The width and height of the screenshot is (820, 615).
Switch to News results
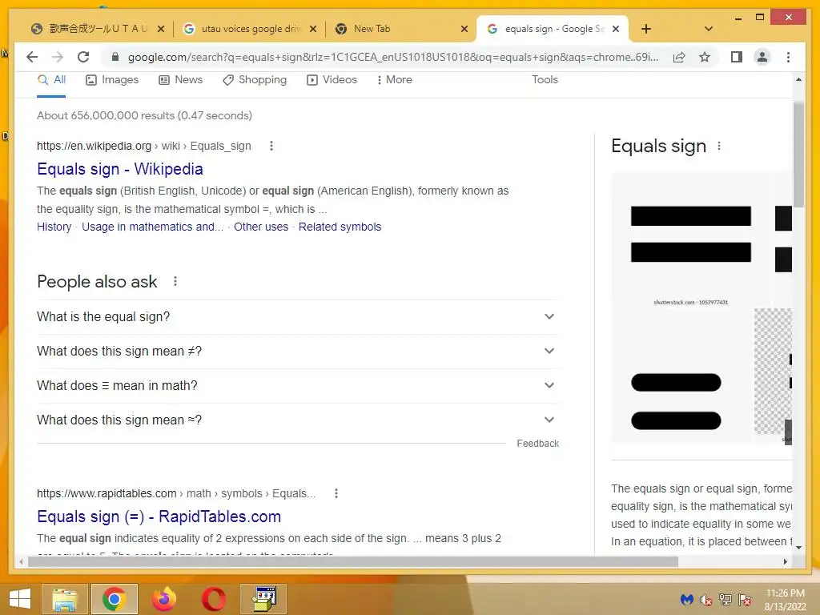180,80
